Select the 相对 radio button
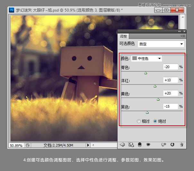This screenshot has width=194, height=171. coord(139,121)
